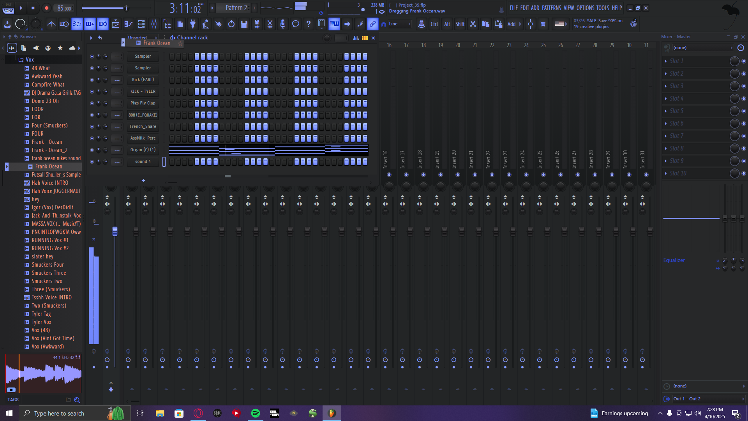Open the Pattern 2 selector dropdown
The image size is (748, 421).
pos(234,8)
